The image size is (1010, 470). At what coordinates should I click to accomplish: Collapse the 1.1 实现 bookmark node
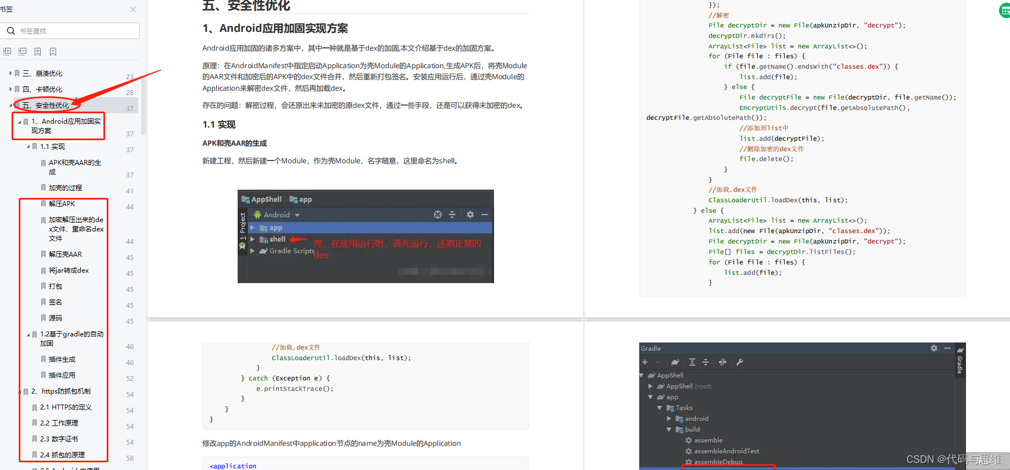coord(28,147)
